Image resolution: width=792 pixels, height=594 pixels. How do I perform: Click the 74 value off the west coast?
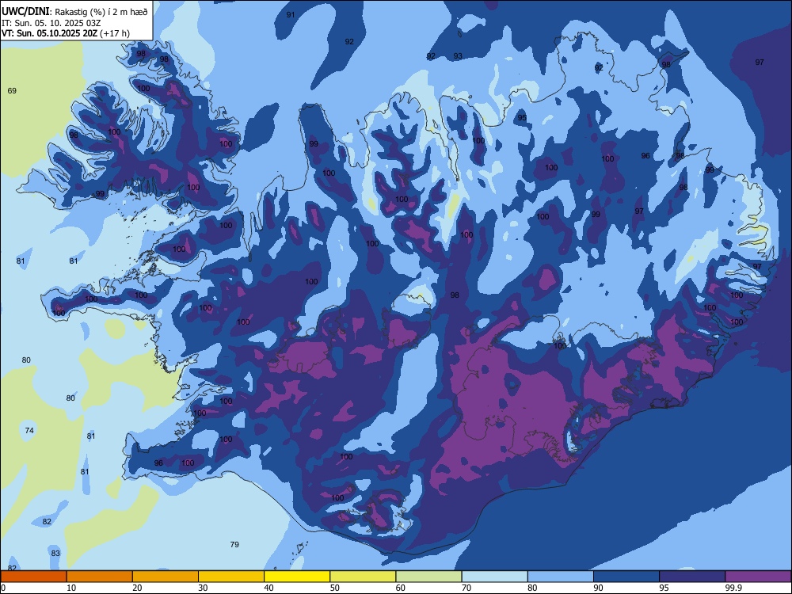point(29,430)
